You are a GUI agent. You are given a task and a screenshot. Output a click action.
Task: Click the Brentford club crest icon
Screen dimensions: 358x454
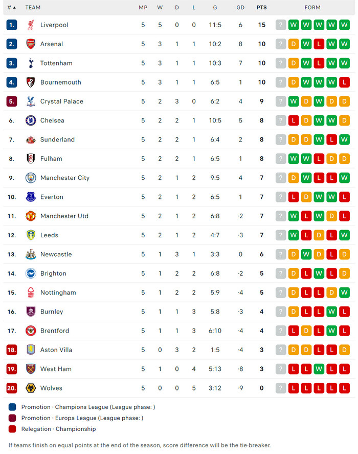[x=31, y=331]
